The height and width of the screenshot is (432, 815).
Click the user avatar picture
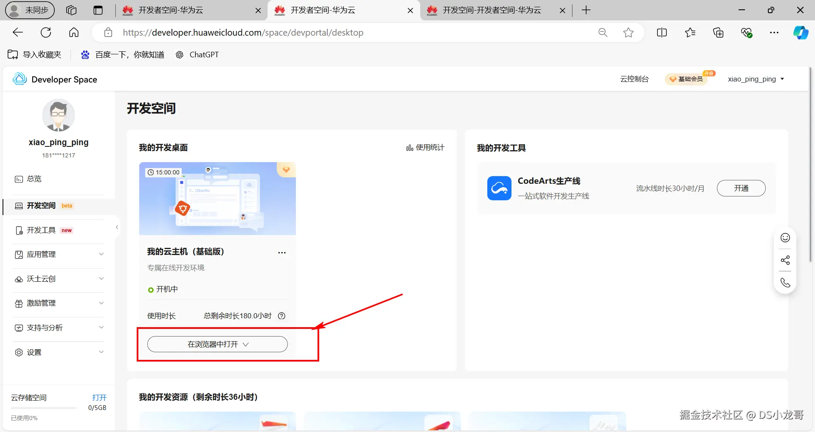(59, 115)
